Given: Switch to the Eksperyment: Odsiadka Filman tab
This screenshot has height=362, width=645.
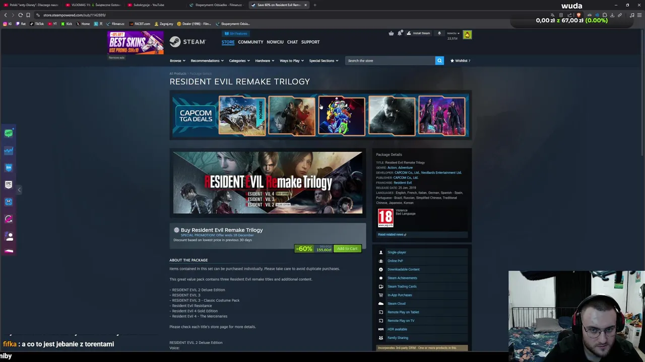Looking at the screenshot, I should [218, 5].
